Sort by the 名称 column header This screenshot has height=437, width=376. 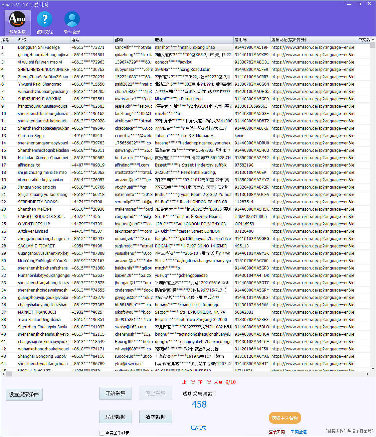tap(44, 40)
